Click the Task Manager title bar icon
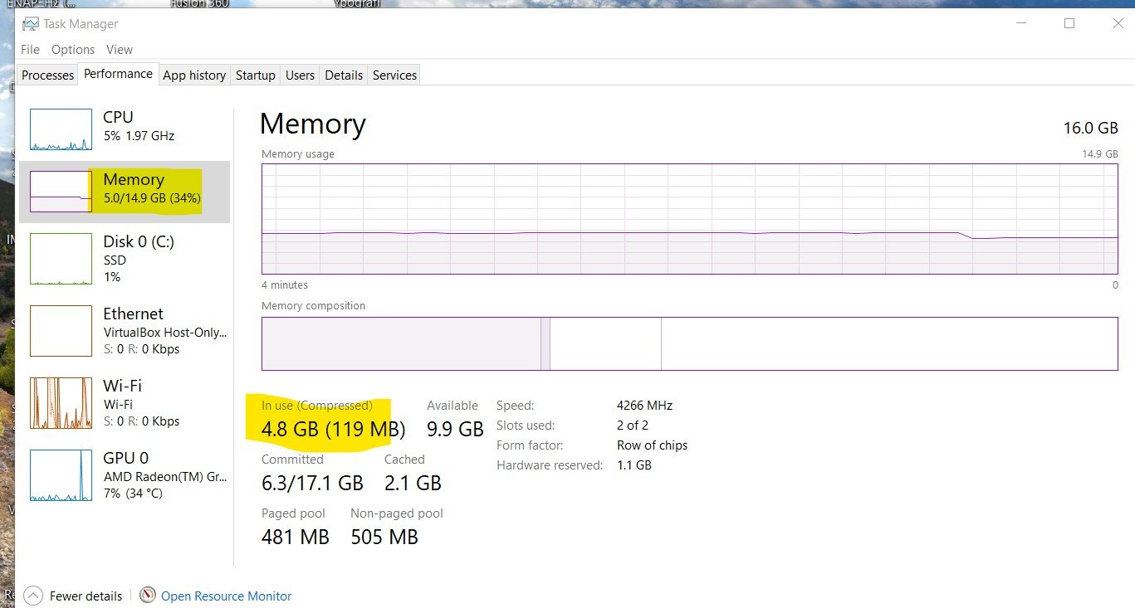This screenshot has width=1135, height=608. pos(30,24)
